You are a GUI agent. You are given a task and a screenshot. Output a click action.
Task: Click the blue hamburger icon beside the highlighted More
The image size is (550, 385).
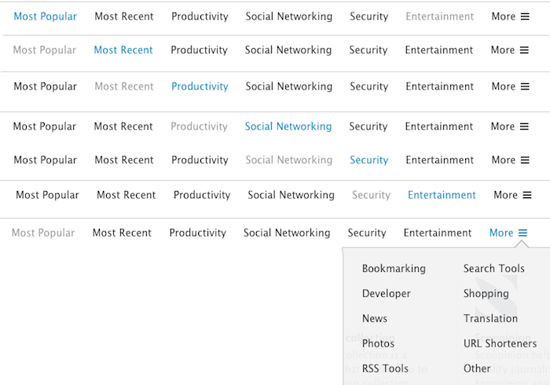522,233
